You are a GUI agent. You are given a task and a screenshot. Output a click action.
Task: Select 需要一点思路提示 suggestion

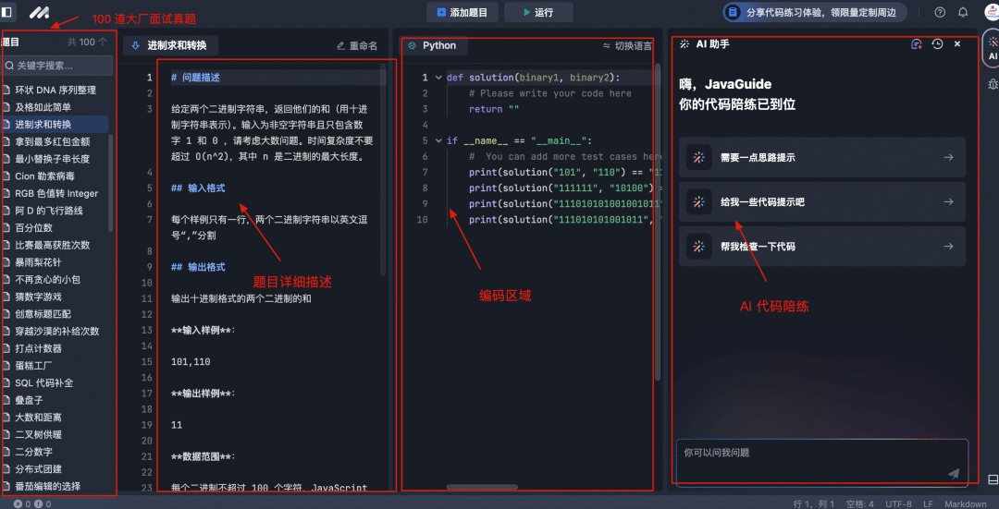pos(822,157)
